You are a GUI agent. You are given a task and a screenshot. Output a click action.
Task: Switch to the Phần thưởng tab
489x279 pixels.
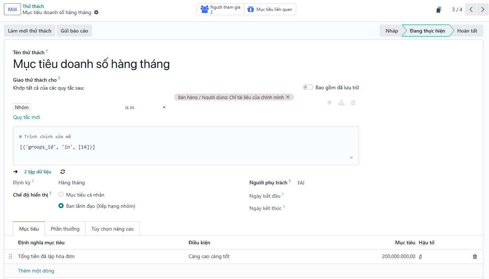point(65,229)
